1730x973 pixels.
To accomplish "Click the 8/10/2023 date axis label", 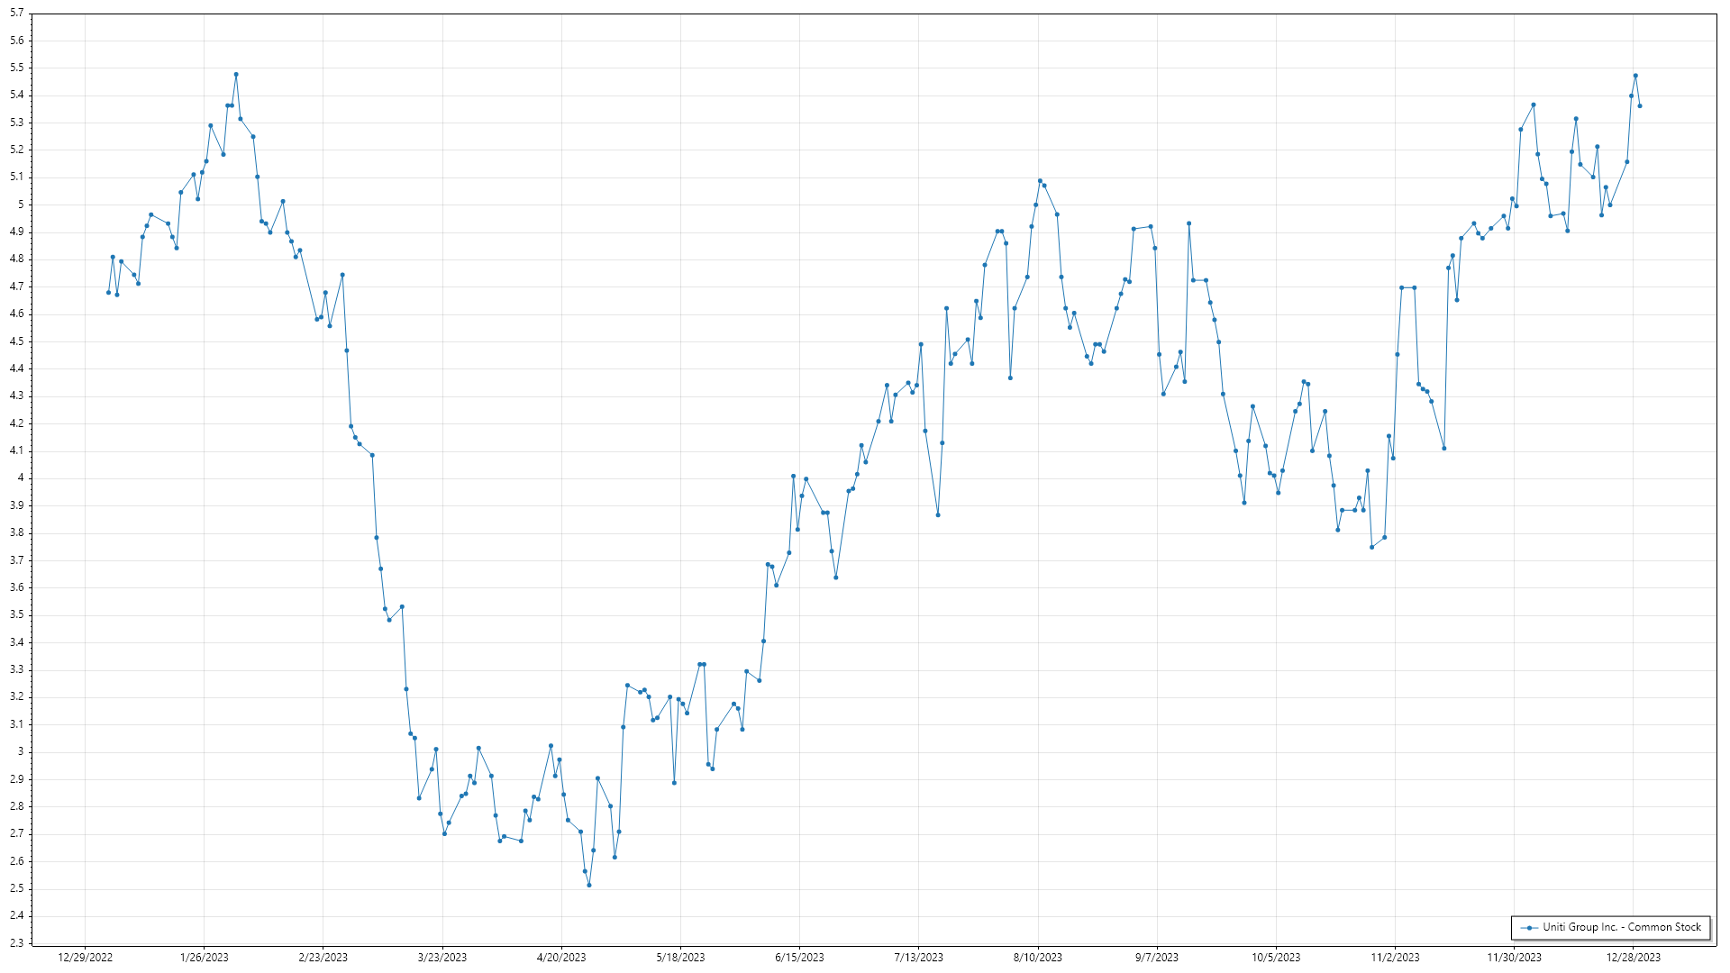I will click(1038, 957).
